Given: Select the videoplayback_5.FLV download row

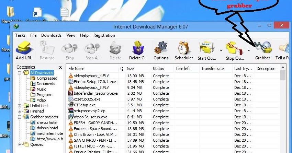Looking at the screenshot, I should 173,87.
